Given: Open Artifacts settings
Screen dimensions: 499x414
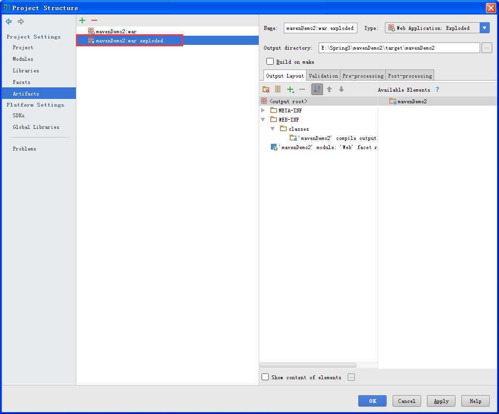Looking at the screenshot, I should point(39,93).
